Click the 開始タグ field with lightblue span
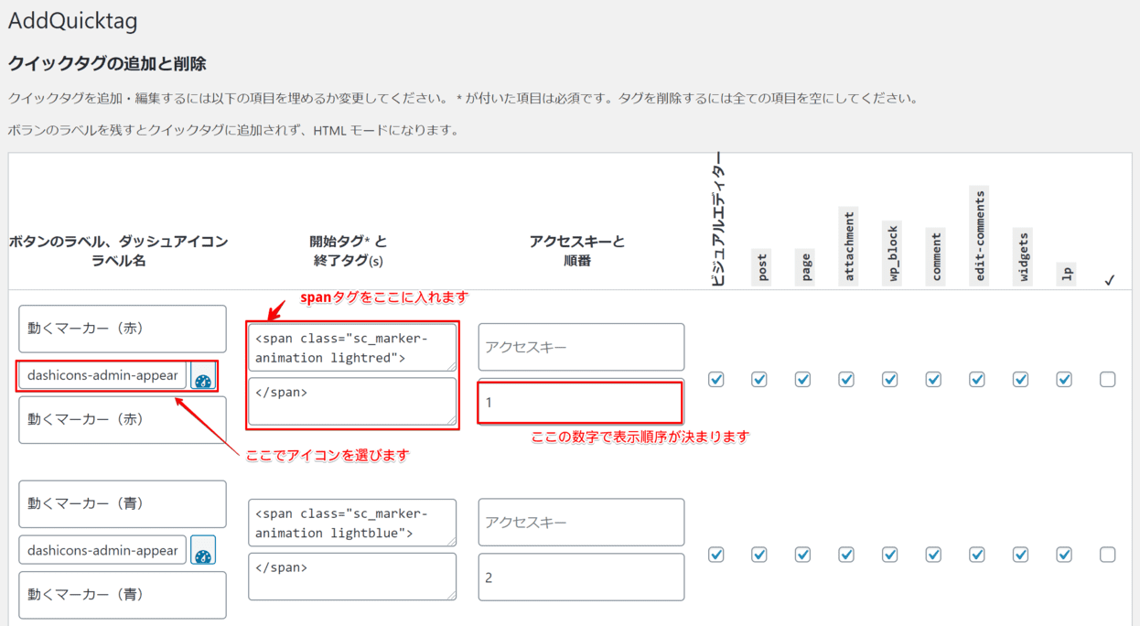Image resolution: width=1140 pixels, height=626 pixels. 352,522
